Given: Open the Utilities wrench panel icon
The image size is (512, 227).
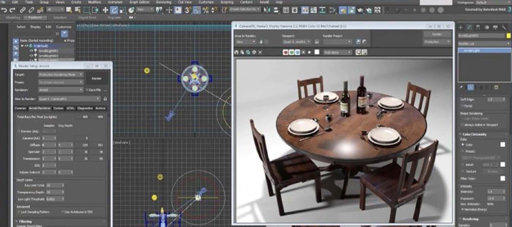Looking at the screenshot, I should pos(504,27).
